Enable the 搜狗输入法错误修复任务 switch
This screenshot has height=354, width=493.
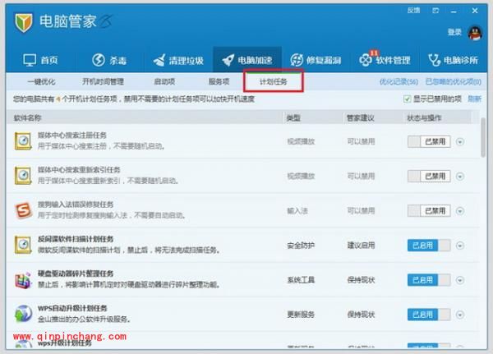pyautogui.click(x=429, y=210)
